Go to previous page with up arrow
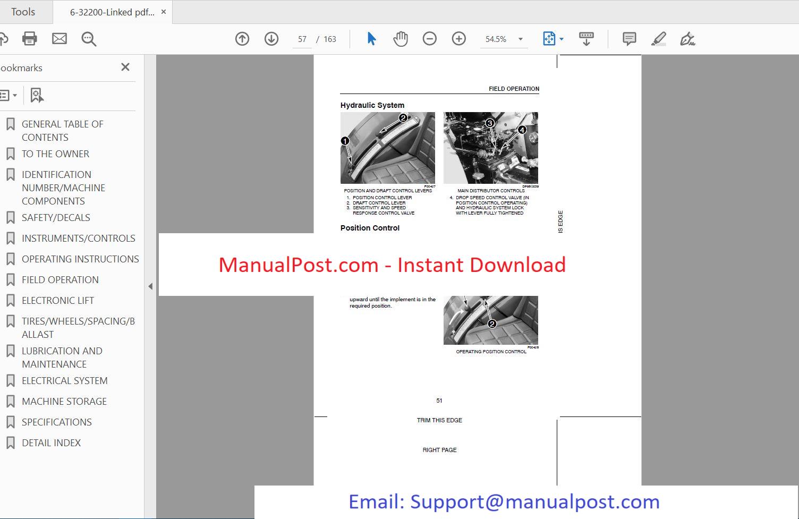799x519 pixels. click(242, 39)
